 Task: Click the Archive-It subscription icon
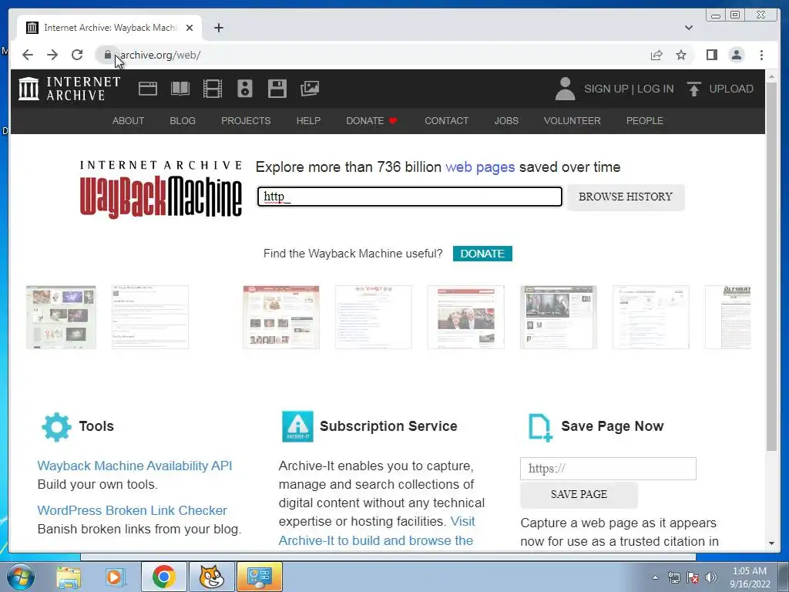[297, 426]
